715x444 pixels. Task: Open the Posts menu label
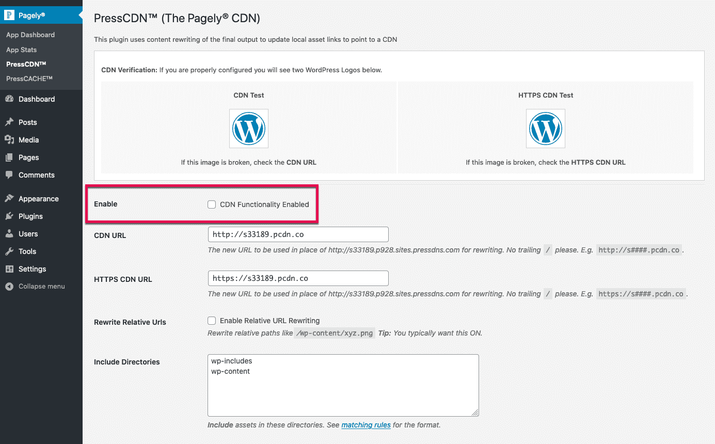28,122
